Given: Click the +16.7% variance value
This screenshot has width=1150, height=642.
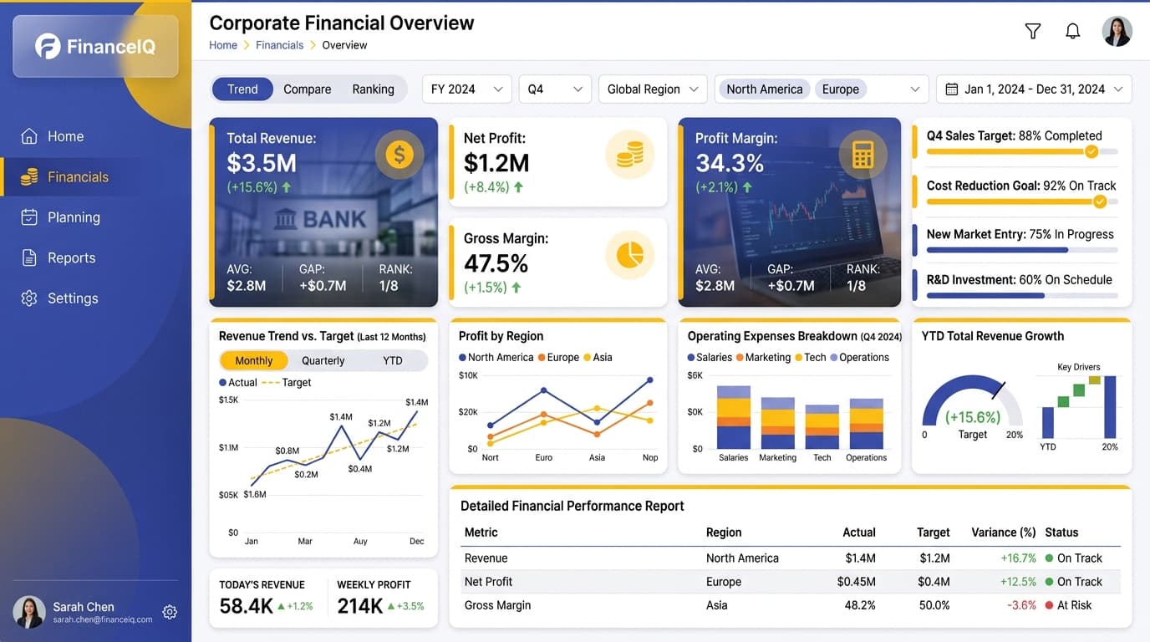Looking at the screenshot, I should click(1018, 558).
